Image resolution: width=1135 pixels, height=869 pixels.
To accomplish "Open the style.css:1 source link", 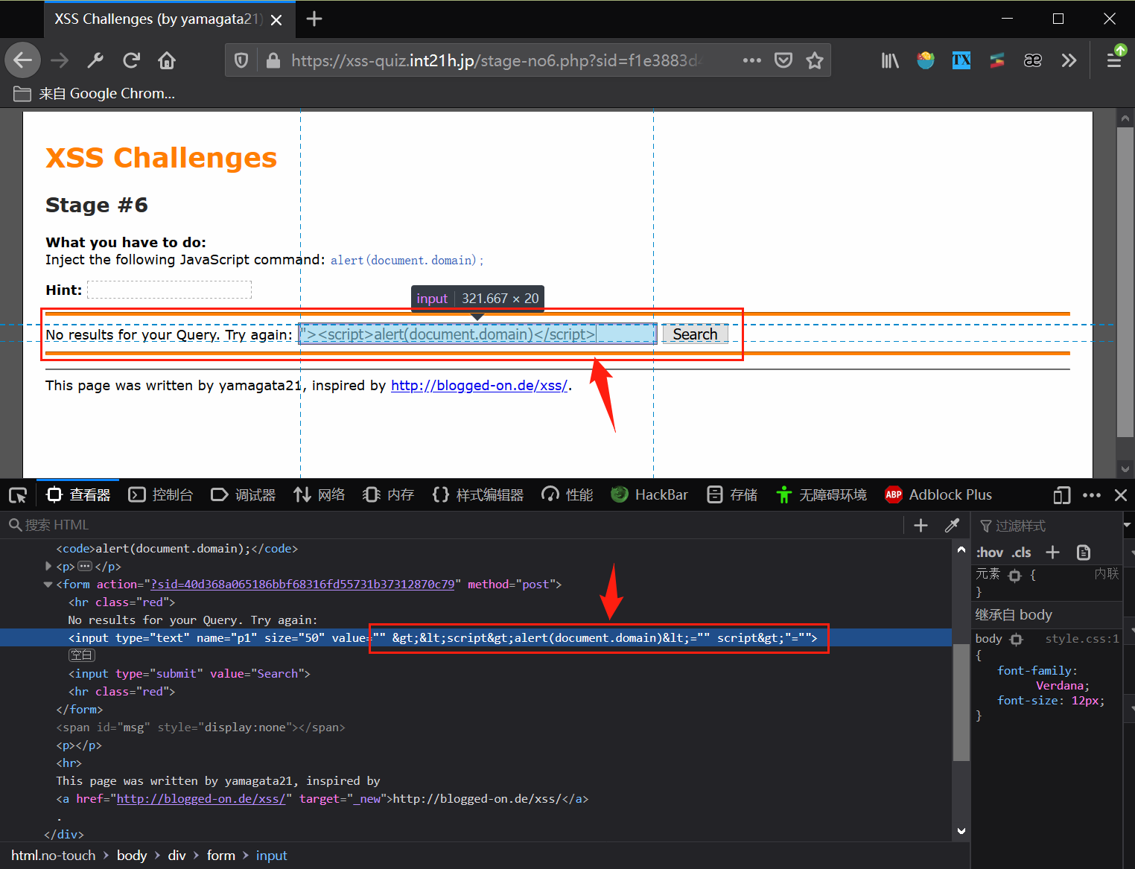I will [x=1082, y=639].
